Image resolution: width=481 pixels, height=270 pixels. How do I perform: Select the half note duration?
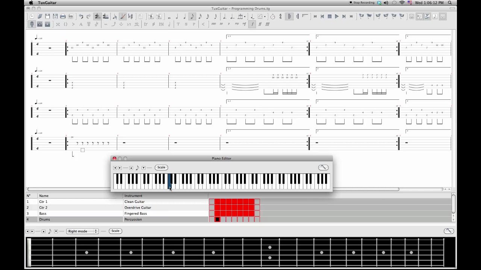click(177, 16)
